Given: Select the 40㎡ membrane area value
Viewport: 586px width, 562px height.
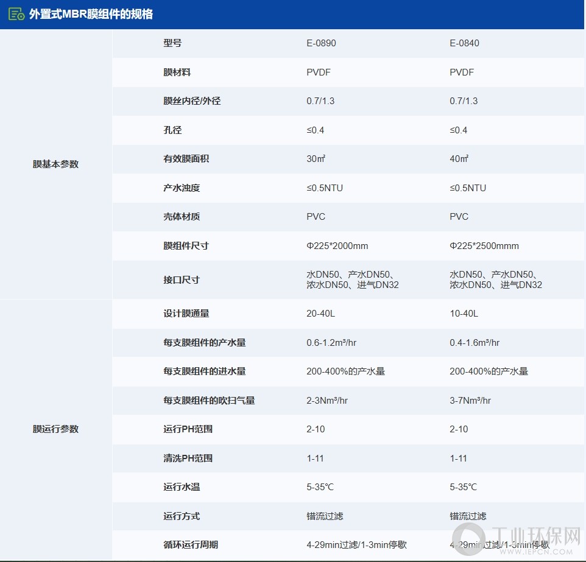Looking at the screenshot, I should pos(459,159).
